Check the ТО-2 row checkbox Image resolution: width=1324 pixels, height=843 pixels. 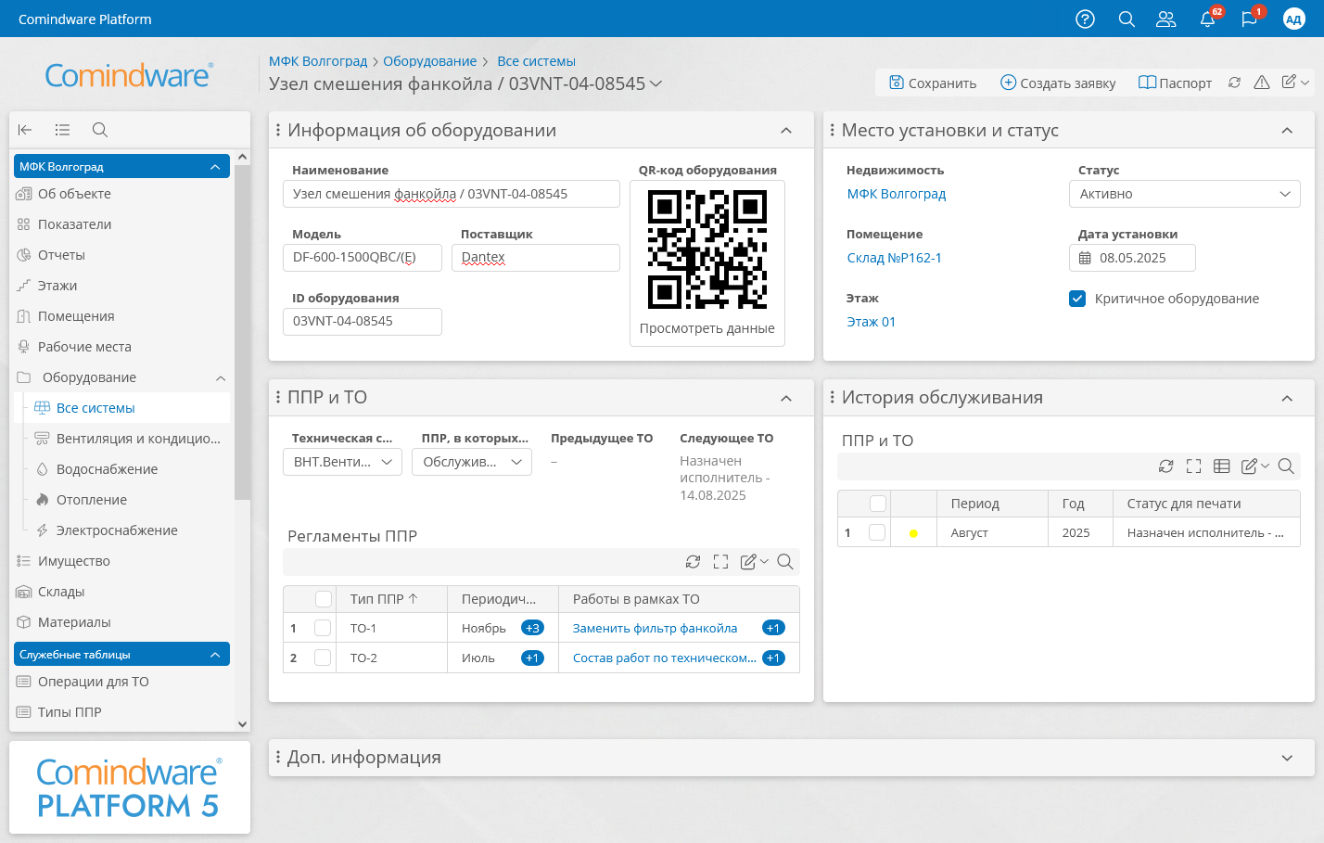tap(323, 658)
